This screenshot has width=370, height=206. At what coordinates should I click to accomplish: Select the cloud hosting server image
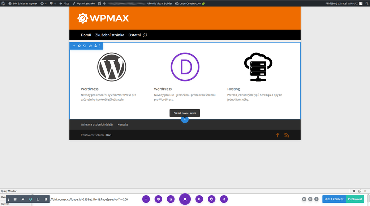pos(258,67)
